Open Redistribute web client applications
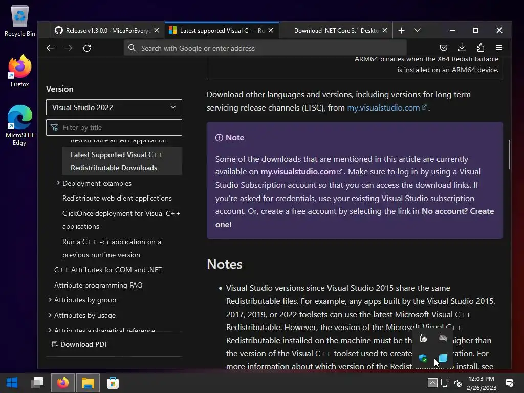The height and width of the screenshot is (393, 524). [117, 198]
